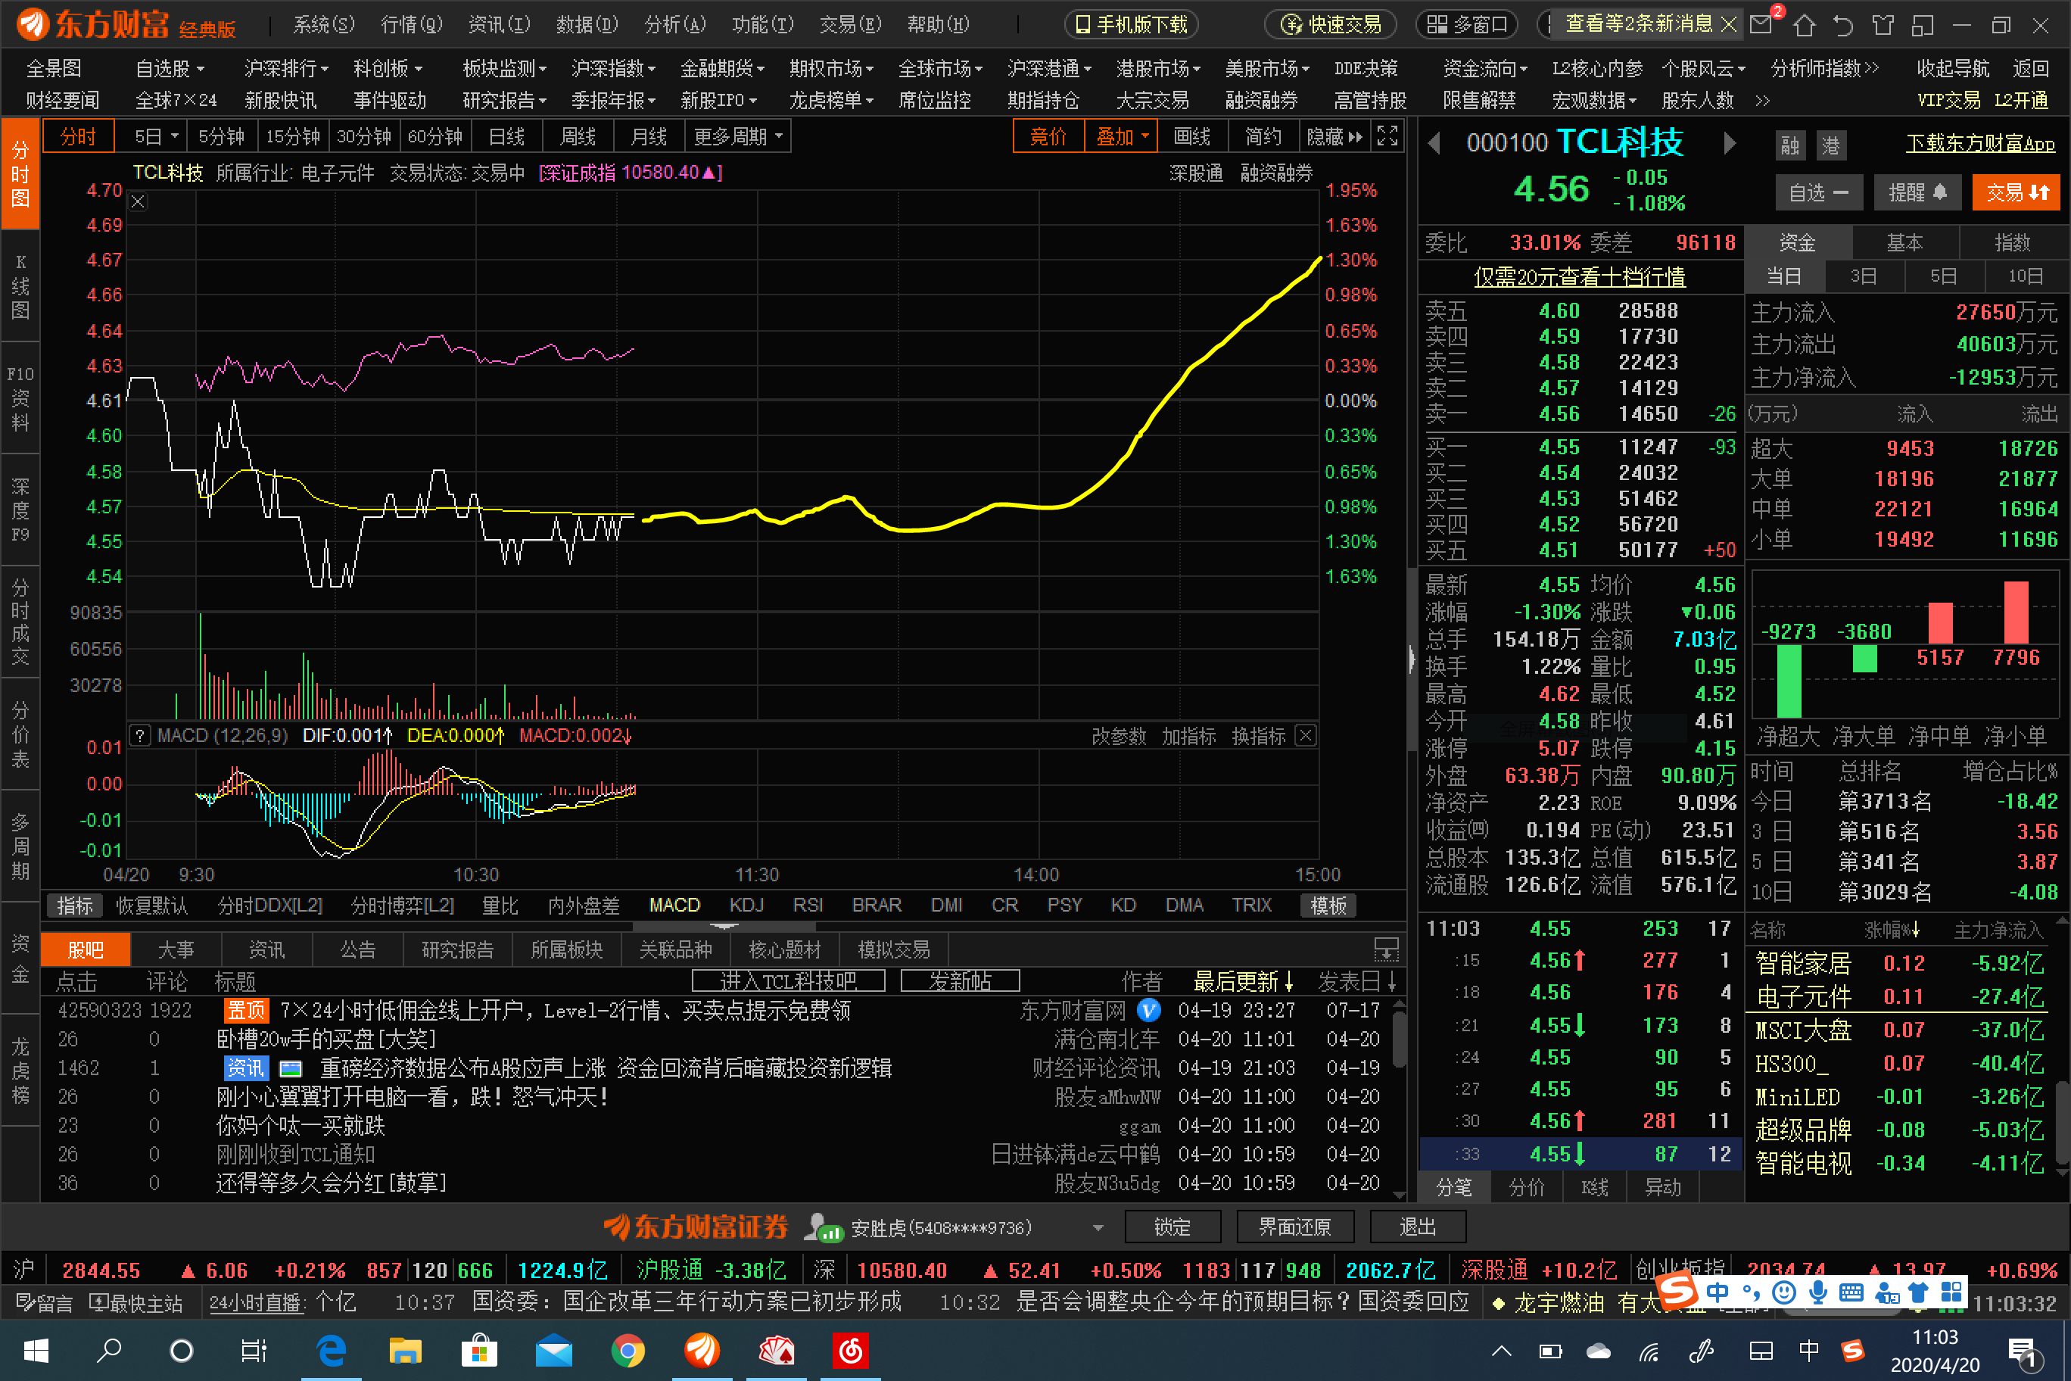Screen dimensions: 2071x1381
Task: Open MACD help question mark icon
Action: click(140, 735)
